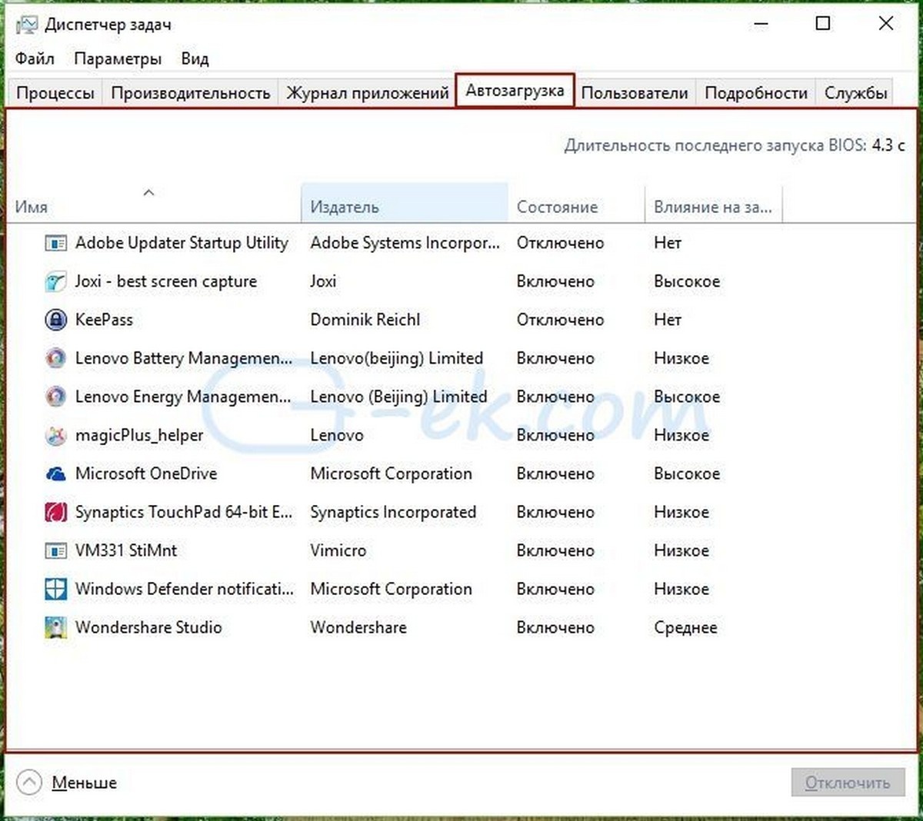
Task: Click BIOS last startup duration text
Action: coord(735,145)
